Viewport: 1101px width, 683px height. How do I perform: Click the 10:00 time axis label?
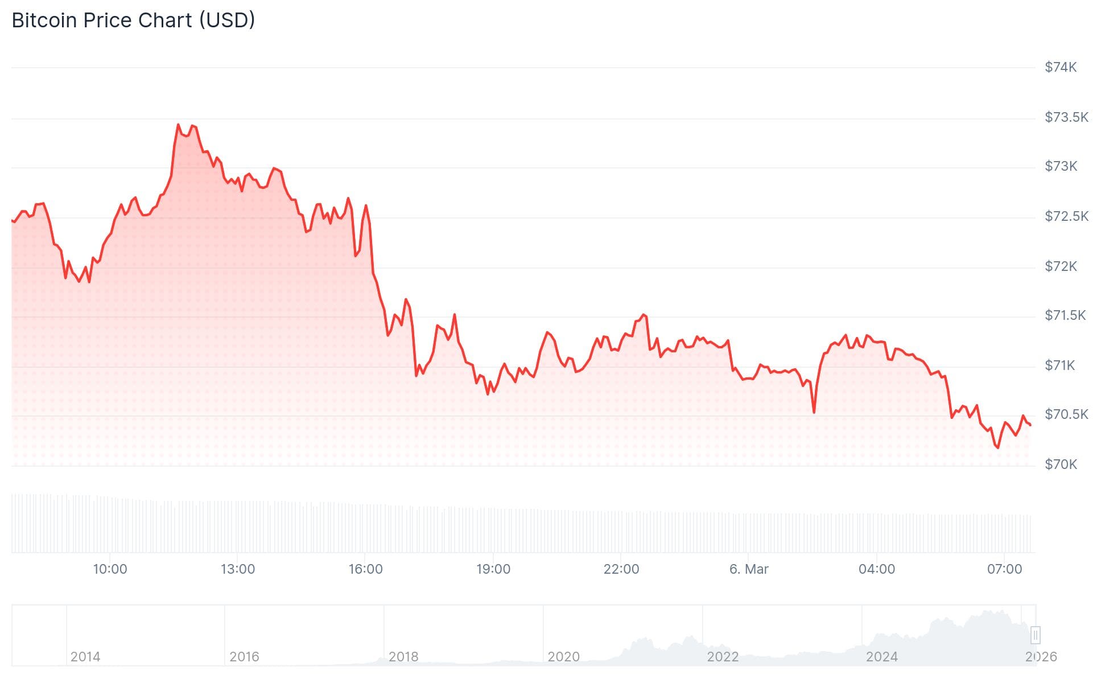[x=110, y=569]
